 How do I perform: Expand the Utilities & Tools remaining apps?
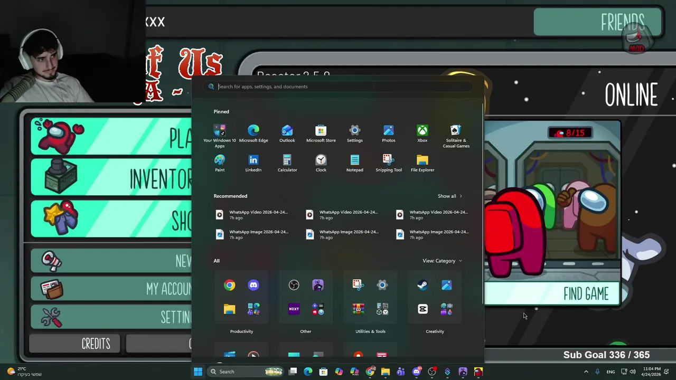click(x=382, y=309)
